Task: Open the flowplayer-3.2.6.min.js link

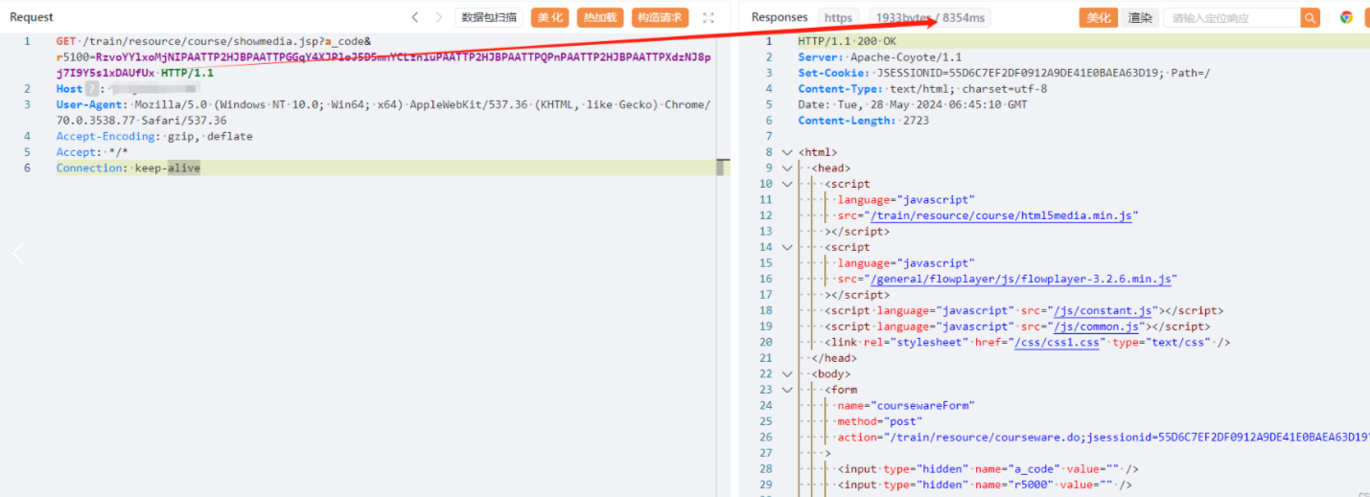Action: tap(1020, 279)
